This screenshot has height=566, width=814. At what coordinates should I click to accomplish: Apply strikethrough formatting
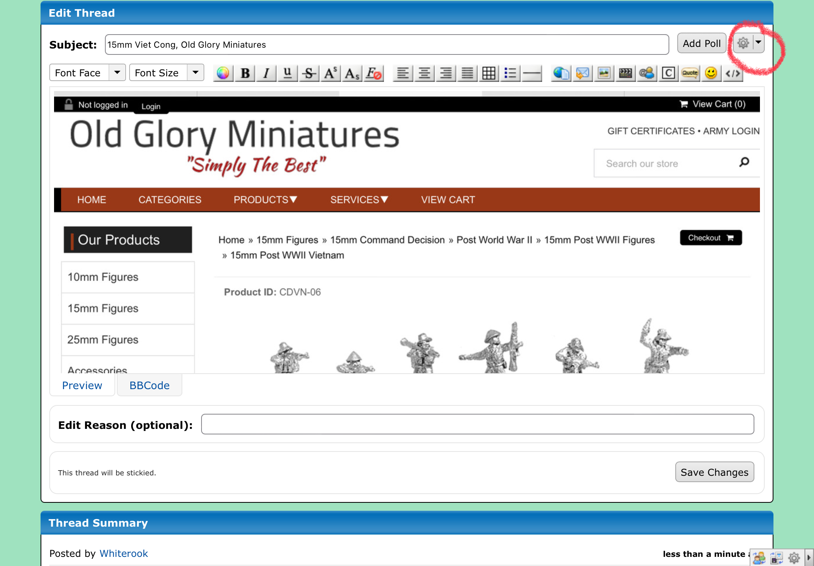309,73
